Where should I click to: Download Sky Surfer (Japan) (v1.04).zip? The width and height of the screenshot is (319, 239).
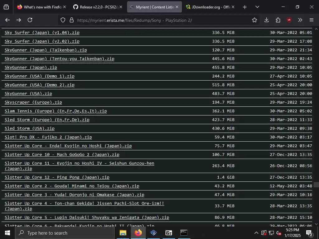pos(42,32)
